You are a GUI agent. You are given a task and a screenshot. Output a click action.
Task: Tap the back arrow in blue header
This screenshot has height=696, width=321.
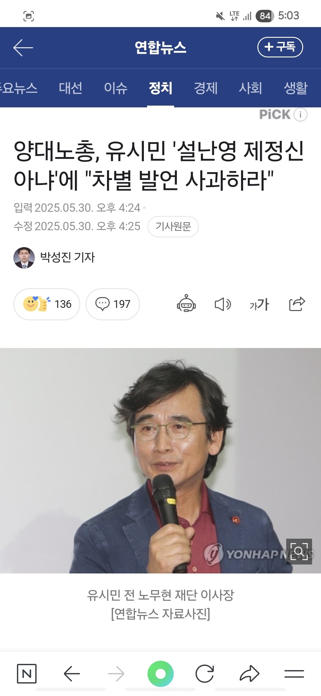(x=23, y=48)
